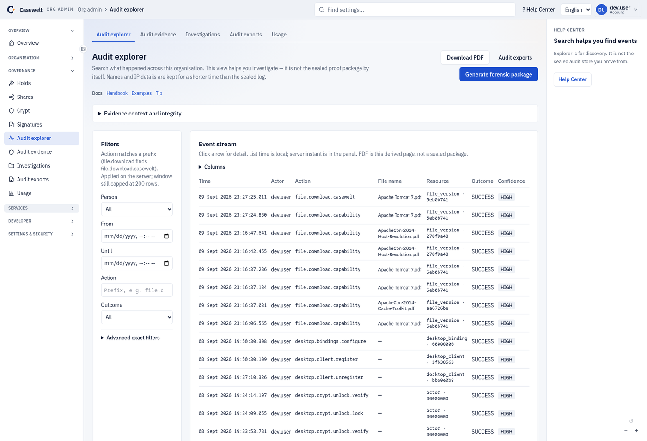The image size is (647, 441).
Task: Click the Casewelt logo icon
Action: [x=11, y=9]
